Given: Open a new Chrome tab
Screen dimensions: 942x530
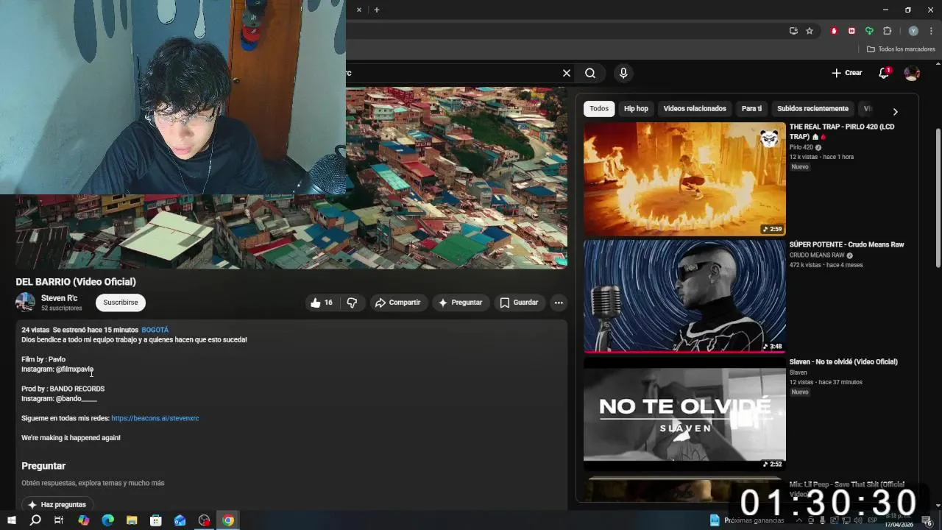Looking at the screenshot, I should 376,10.
